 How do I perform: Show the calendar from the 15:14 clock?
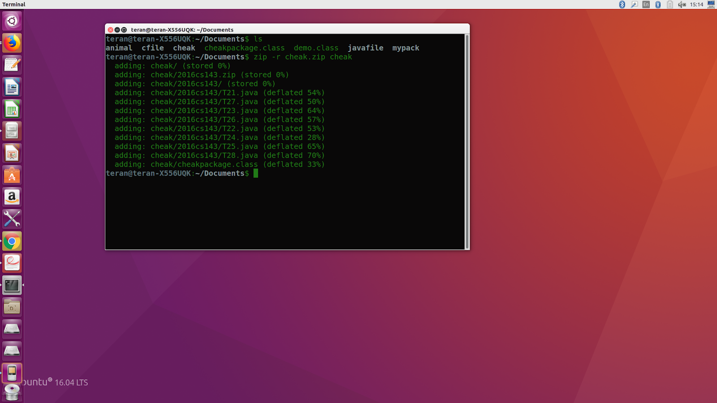(x=696, y=4)
